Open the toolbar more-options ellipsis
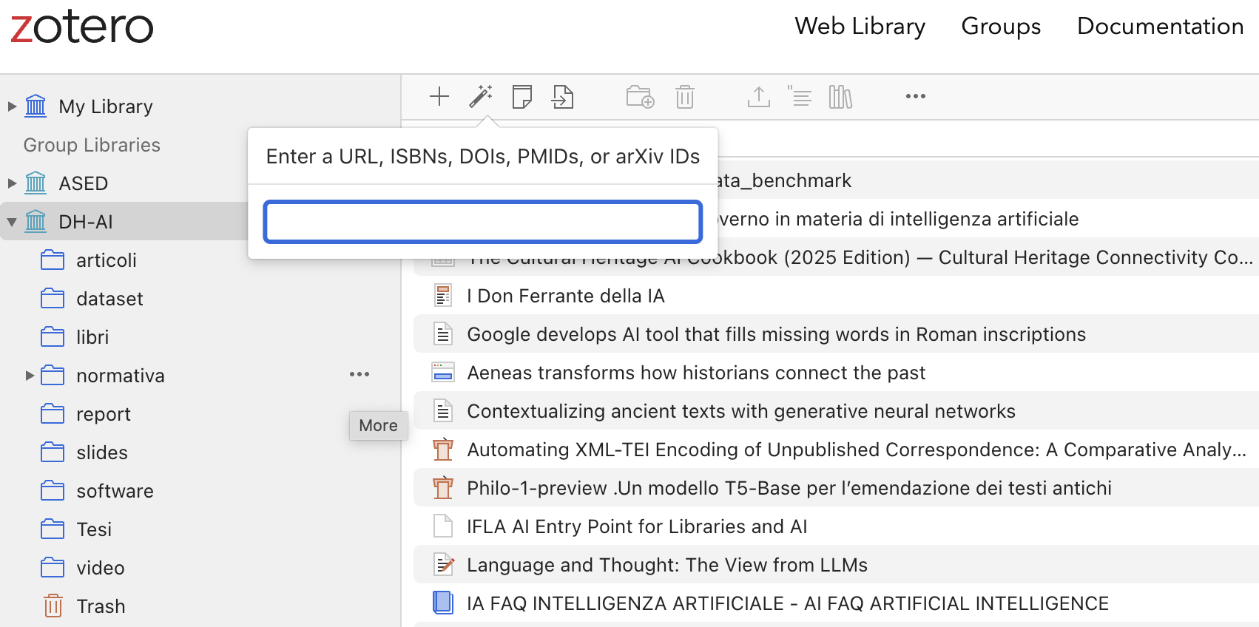The width and height of the screenshot is (1259, 627). pos(916,96)
